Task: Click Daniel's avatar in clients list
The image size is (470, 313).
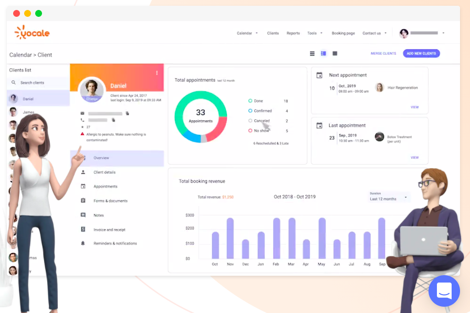Action: click(x=13, y=98)
